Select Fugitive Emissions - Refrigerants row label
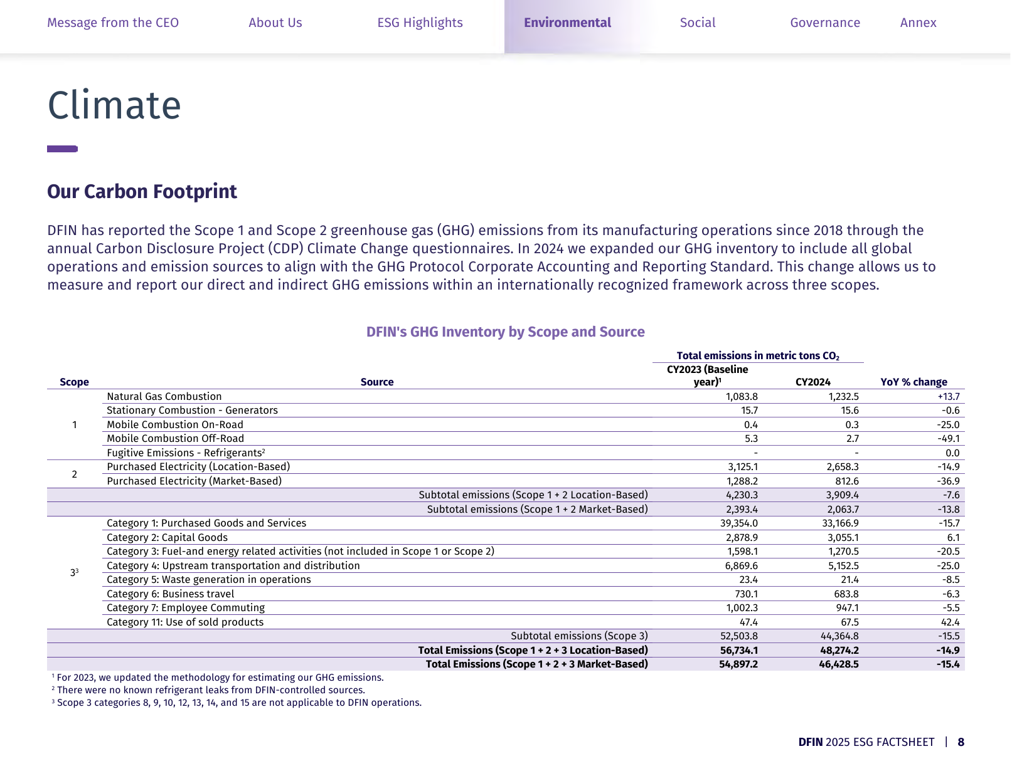1012x776 pixels. (x=186, y=453)
